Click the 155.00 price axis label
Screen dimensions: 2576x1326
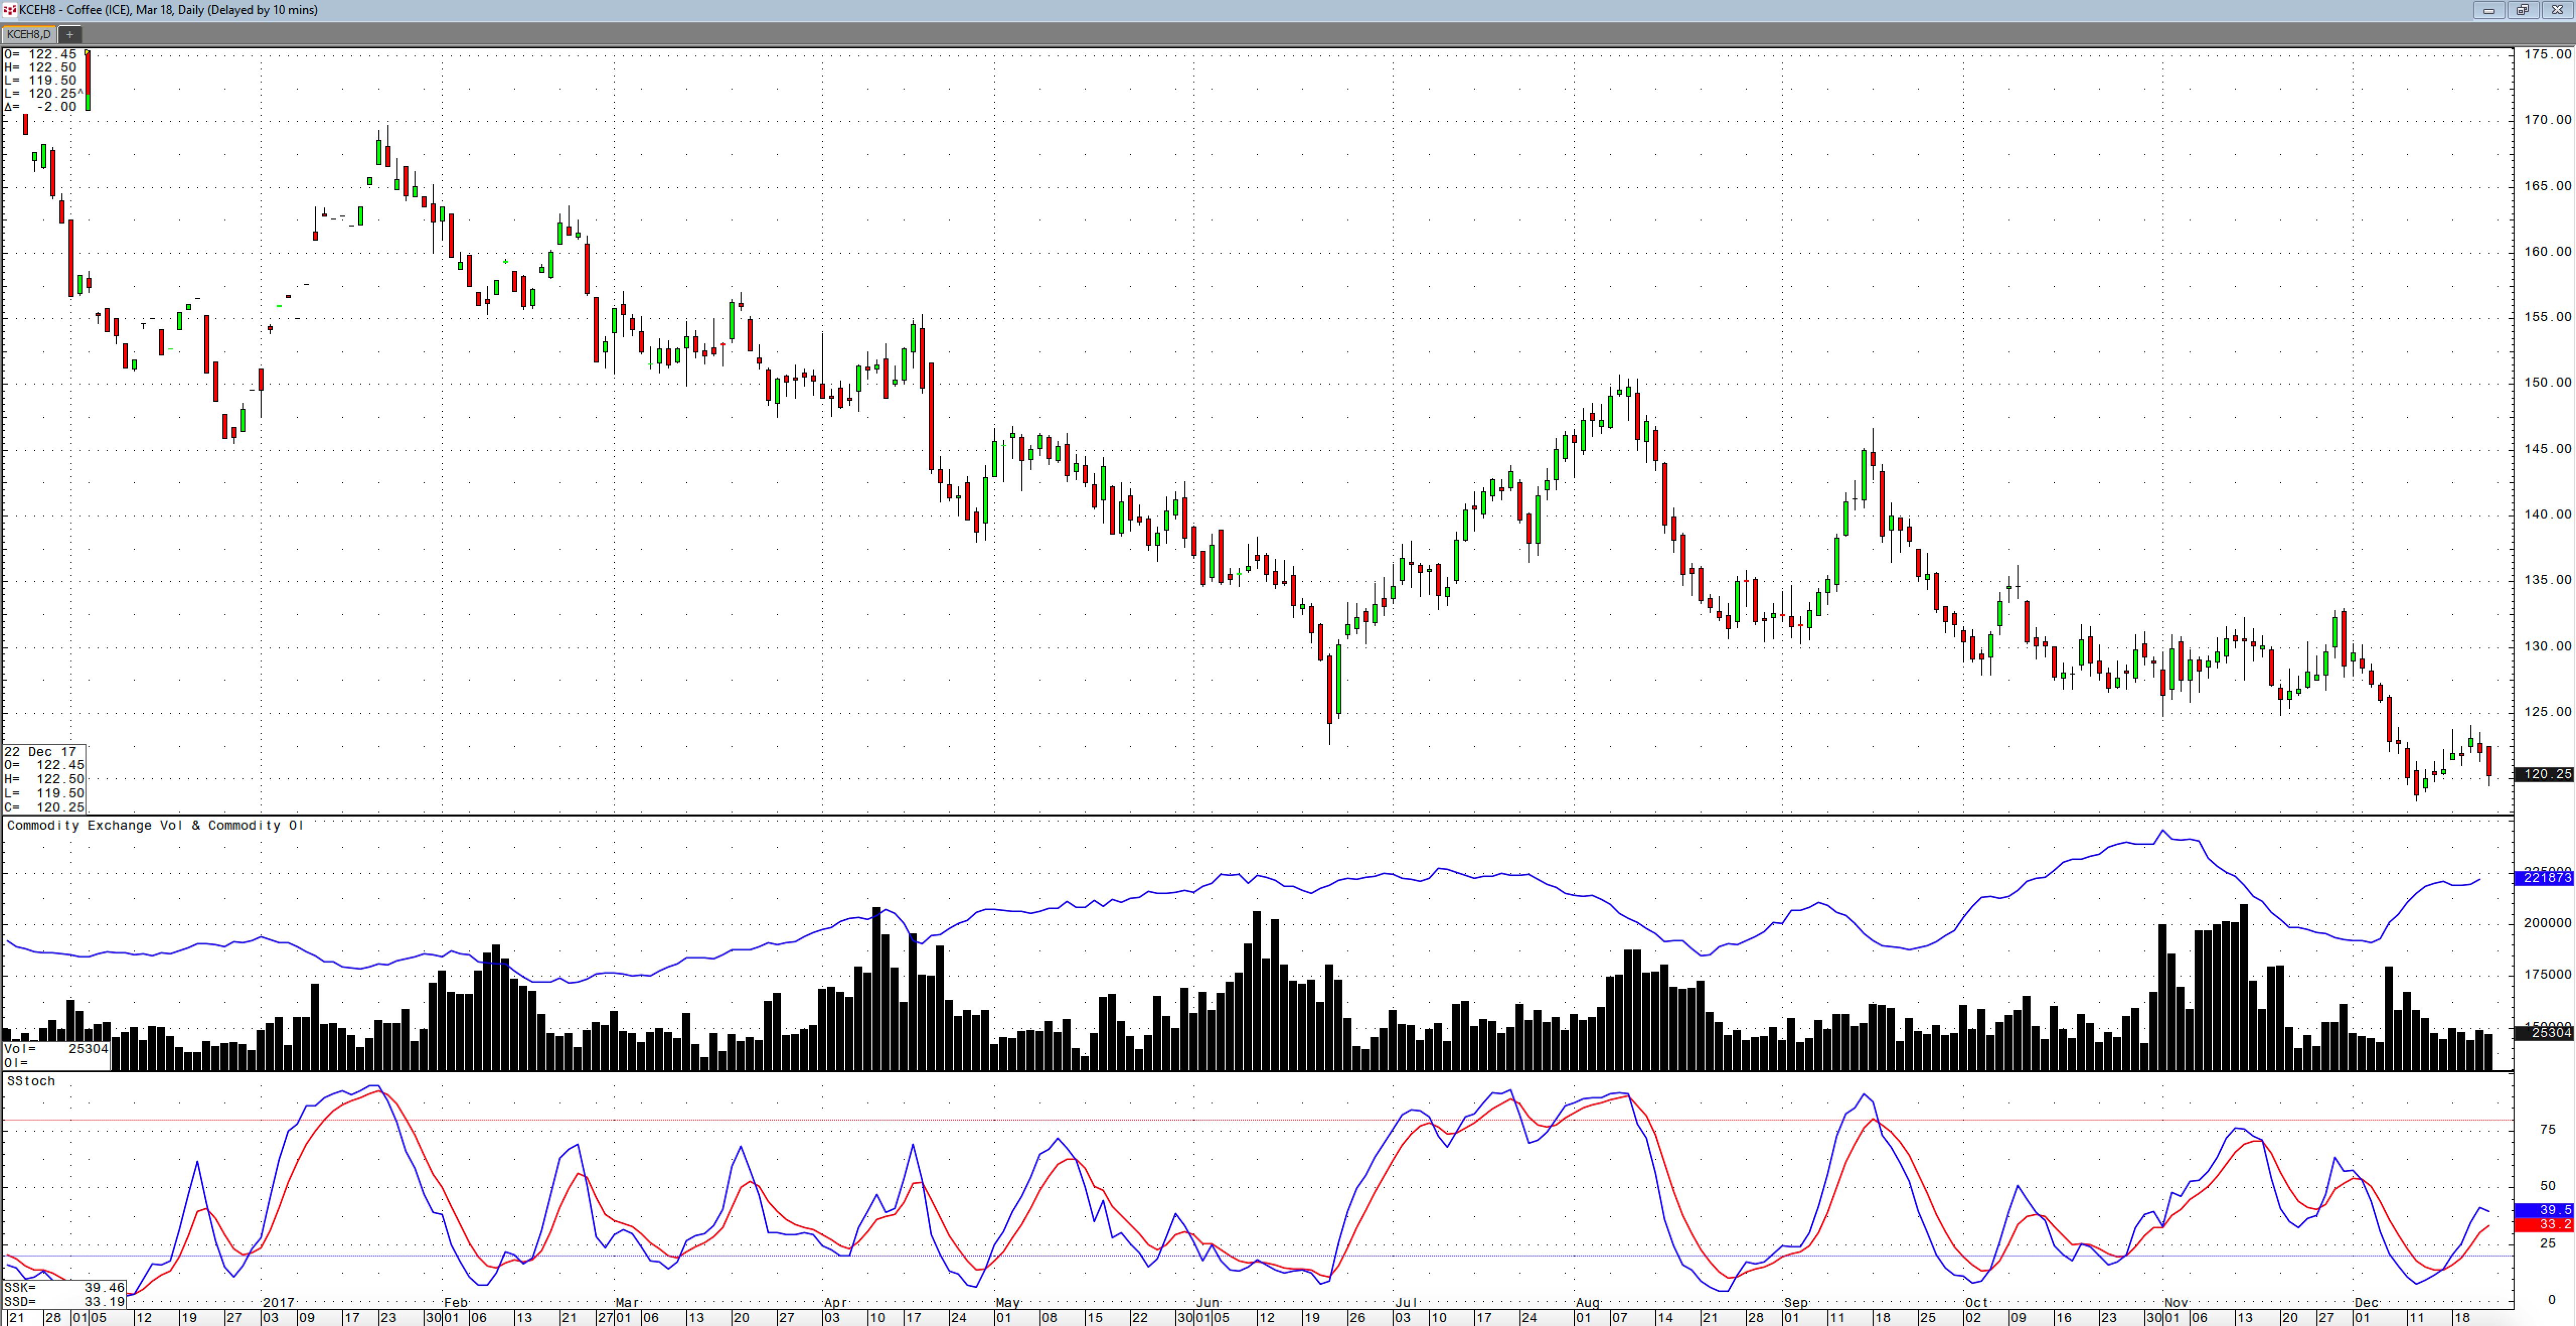pyautogui.click(x=2547, y=316)
